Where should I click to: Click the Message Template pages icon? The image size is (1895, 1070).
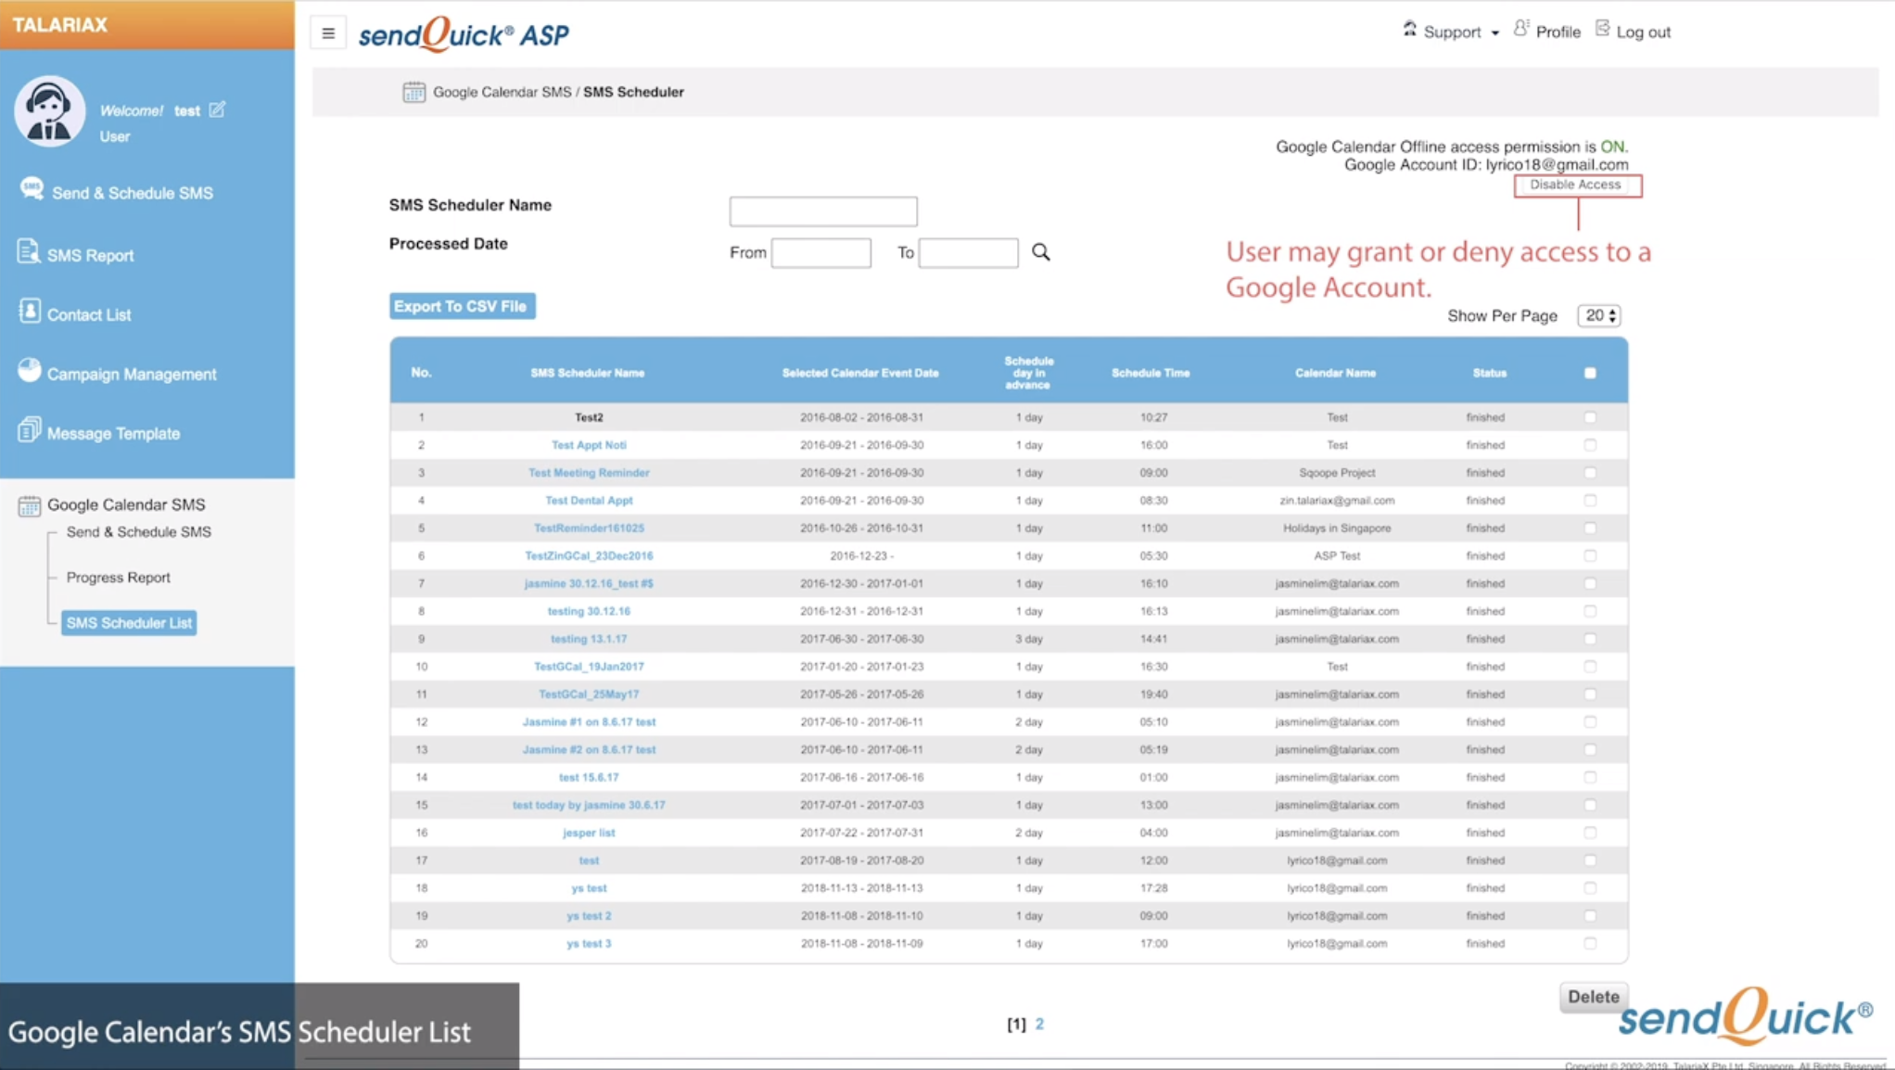(29, 429)
